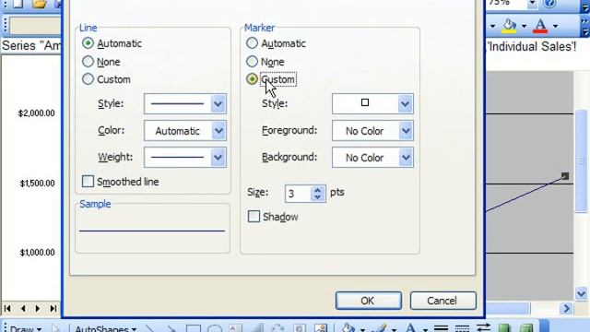Click Fill Color bucket in Drawing toolbar
Viewport: 590px width, 332px height.
point(348,328)
